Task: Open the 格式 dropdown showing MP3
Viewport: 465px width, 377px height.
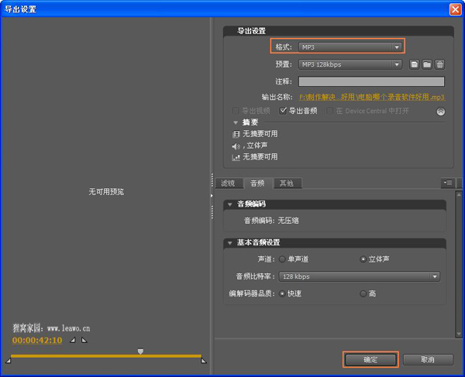Action: (x=350, y=47)
